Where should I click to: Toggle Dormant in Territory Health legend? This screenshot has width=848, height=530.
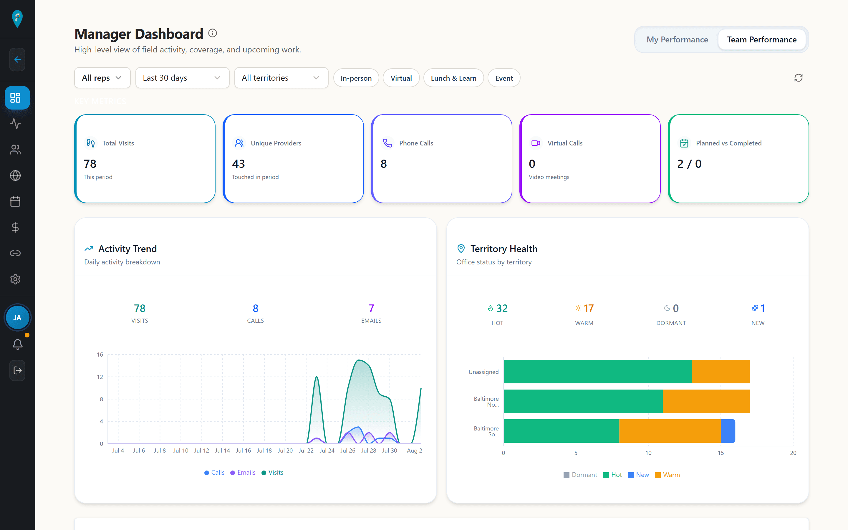(x=580, y=475)
